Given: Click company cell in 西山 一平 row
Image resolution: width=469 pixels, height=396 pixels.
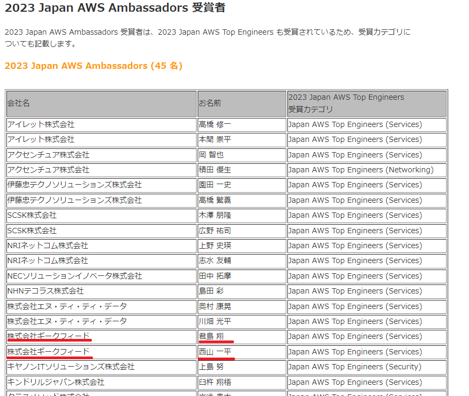Looking at the screenshot, I should coord(101,352).
